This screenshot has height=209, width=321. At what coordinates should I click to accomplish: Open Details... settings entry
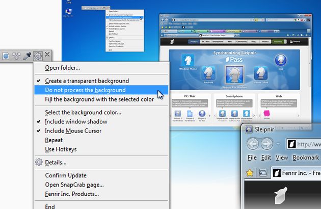coord(101,162)
